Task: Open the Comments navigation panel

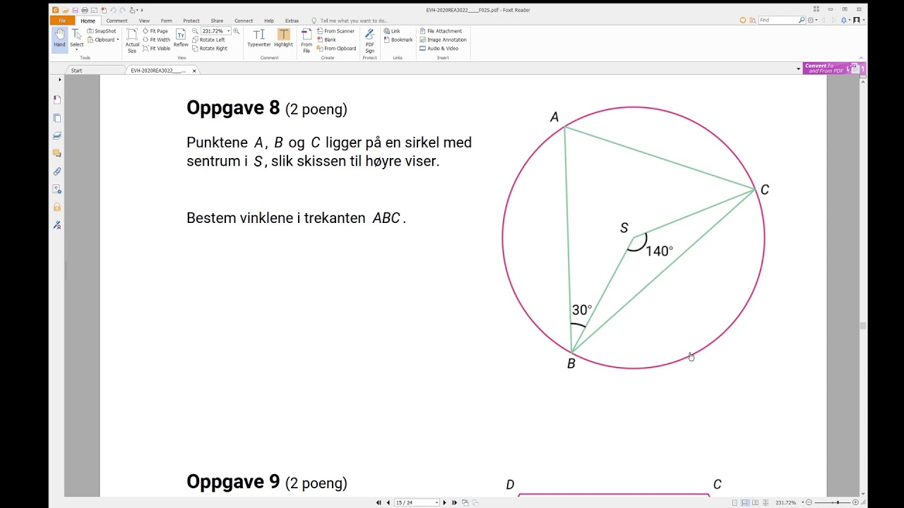Action: pyautogui.click(x=57, y=153)
